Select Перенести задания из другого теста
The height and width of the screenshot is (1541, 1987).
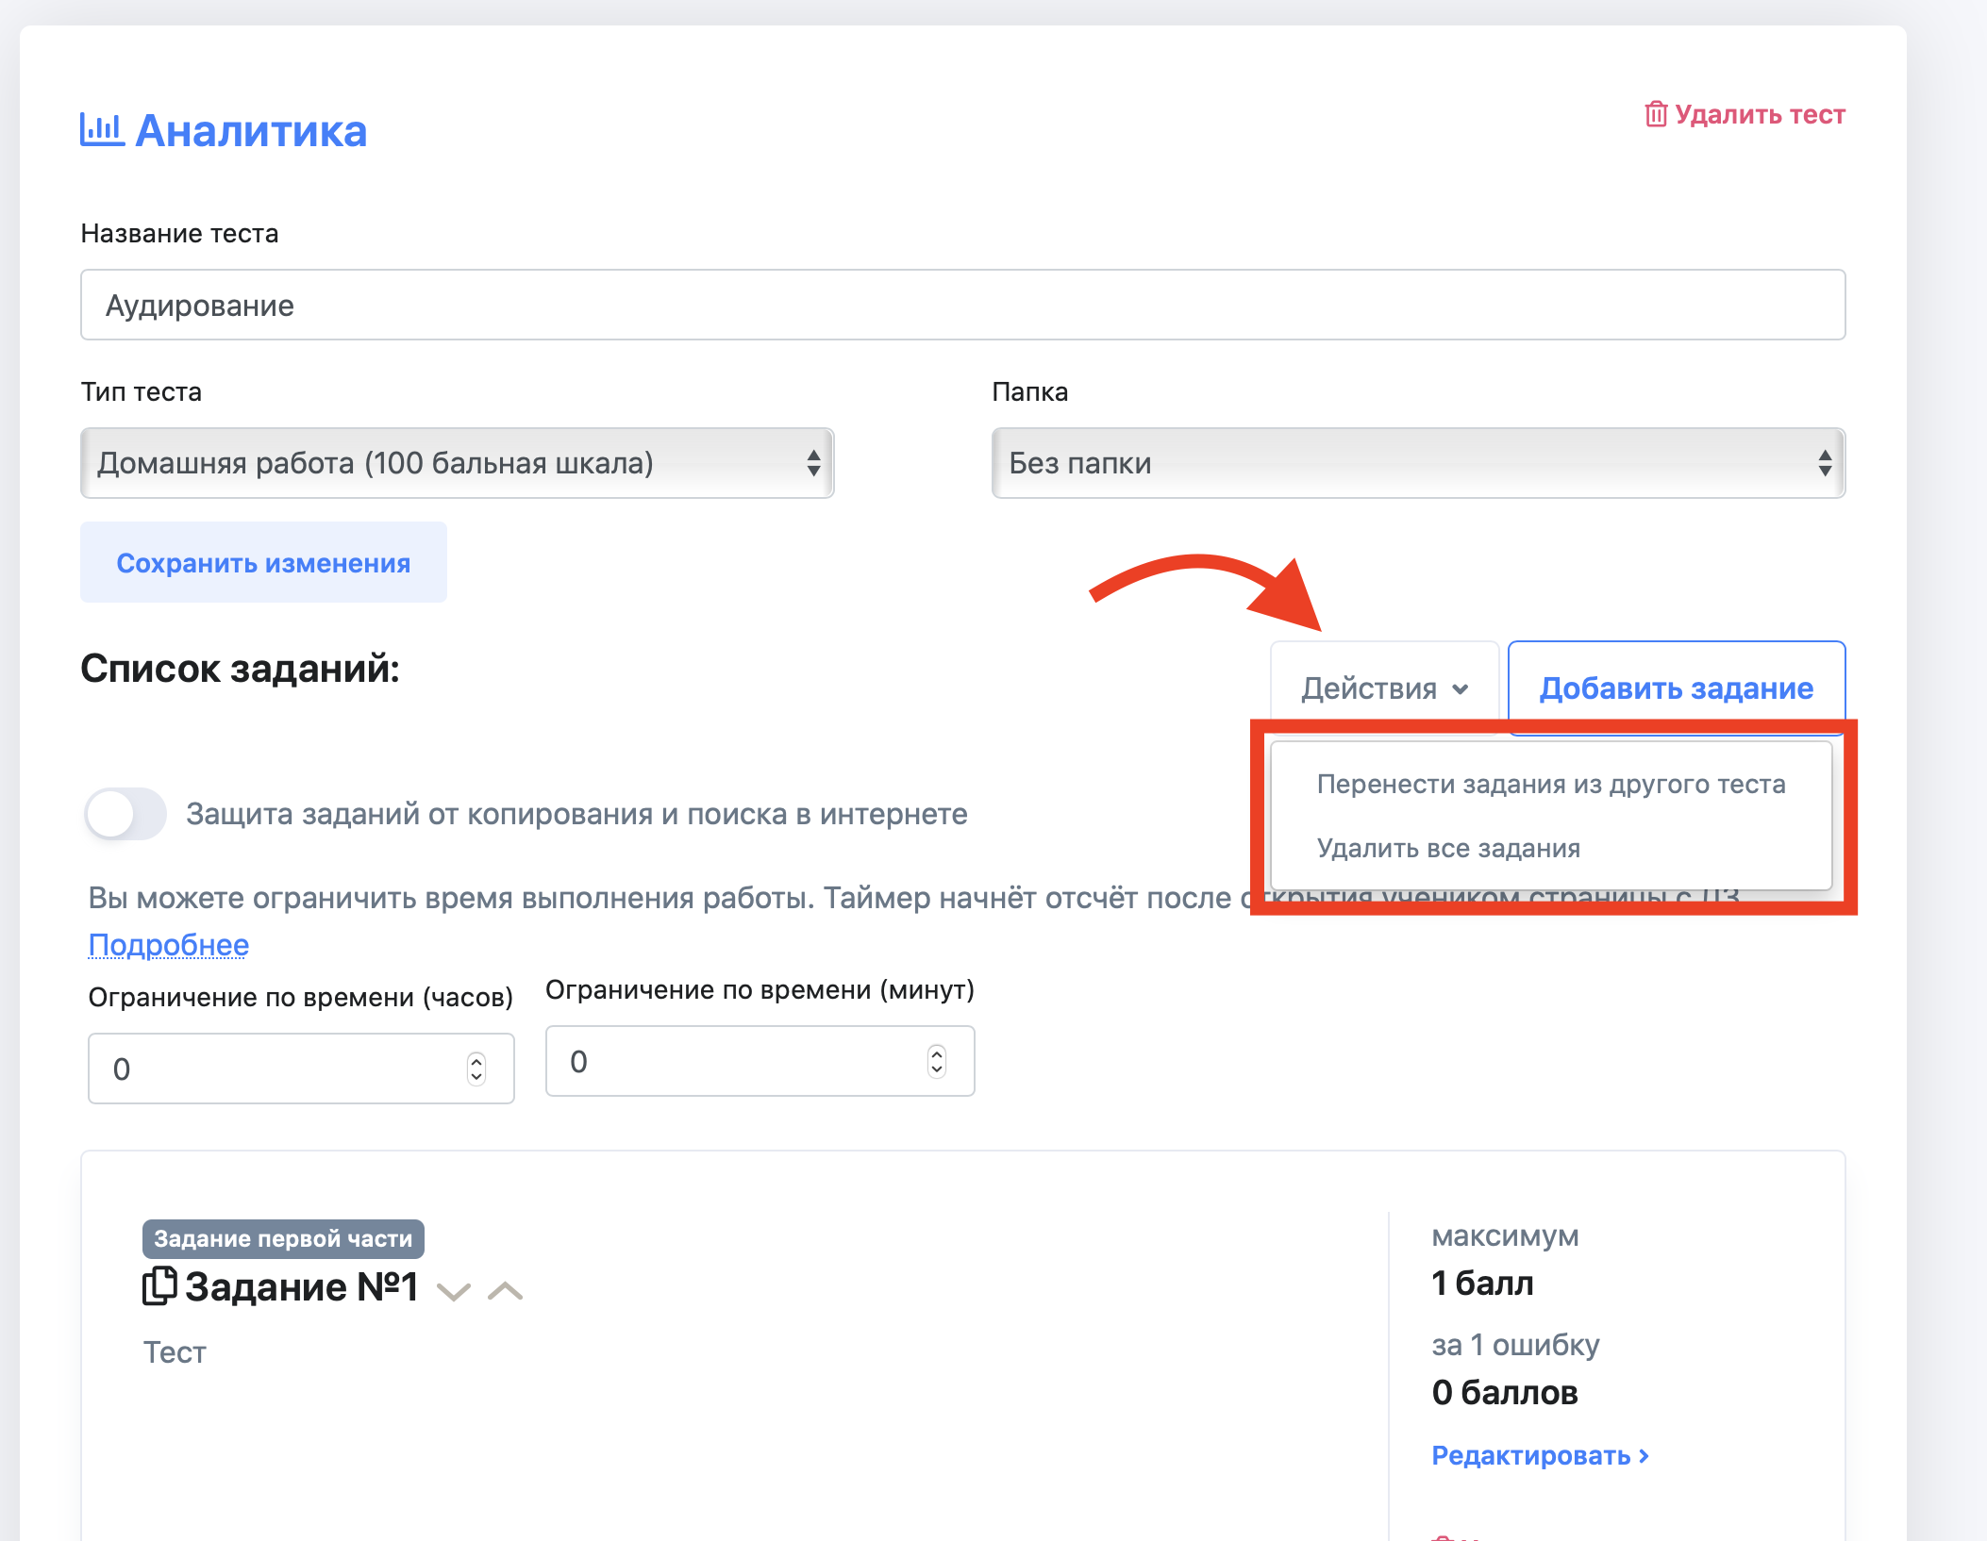(x=1550, y=784)
